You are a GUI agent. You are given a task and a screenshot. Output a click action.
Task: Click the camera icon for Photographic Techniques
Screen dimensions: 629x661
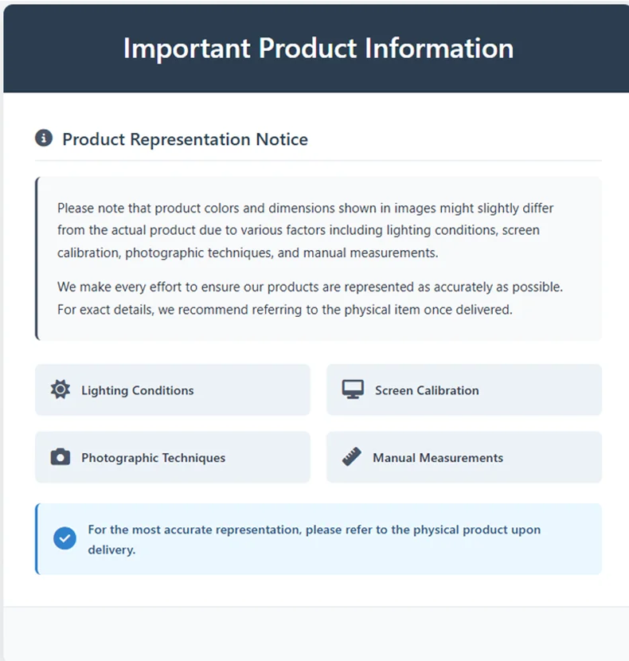pyautogui.click(x=61, y=457)
